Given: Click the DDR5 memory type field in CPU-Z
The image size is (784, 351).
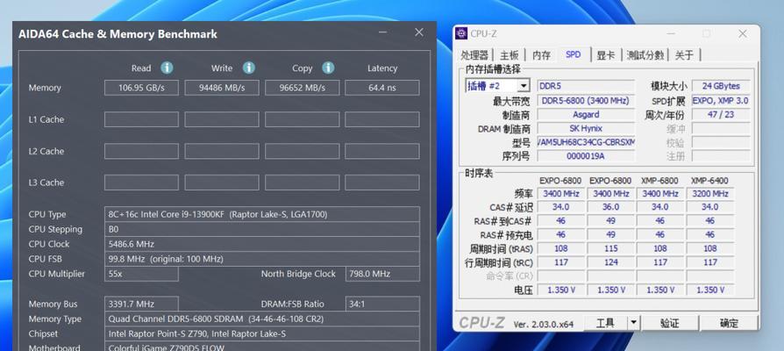Looking at the screenshot, I should coord(586,86).
